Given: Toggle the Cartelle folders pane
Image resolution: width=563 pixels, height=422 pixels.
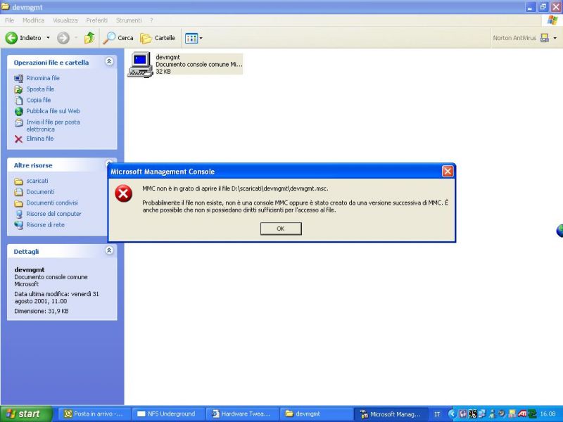Looking at the screenshot, I should coord(158,38).
